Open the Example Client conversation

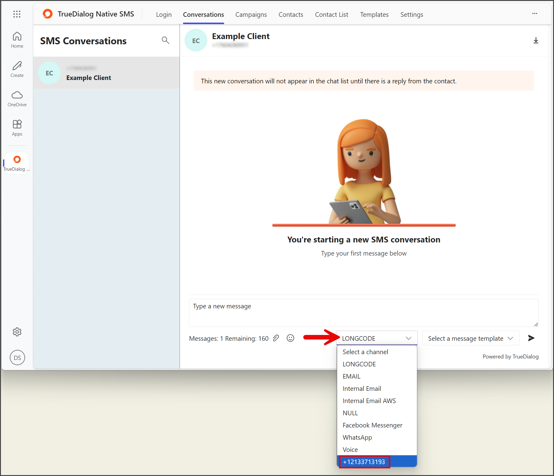click(106, 73)
